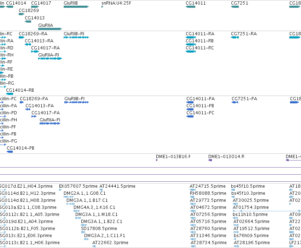Click the RH58088.5prime EST label
Image resolution: width=301 pixels, height=248 pixels.
tap(208, 193)
